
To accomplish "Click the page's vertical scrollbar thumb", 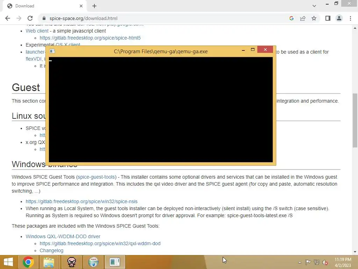I will (x=355, y=120).
